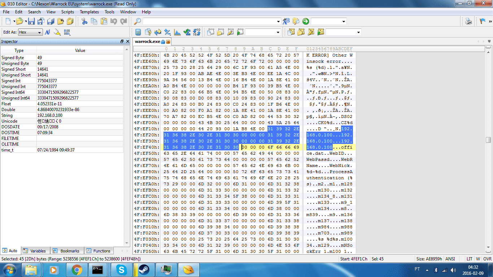Click the Font icon beside Edit As
493x277 pixels.
47,32
